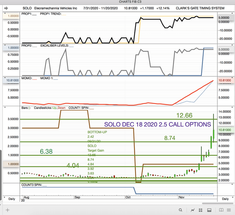Click the Elecramechannia Vehicles Inc company name
The image size is (235, 215).
coord(55,8)
